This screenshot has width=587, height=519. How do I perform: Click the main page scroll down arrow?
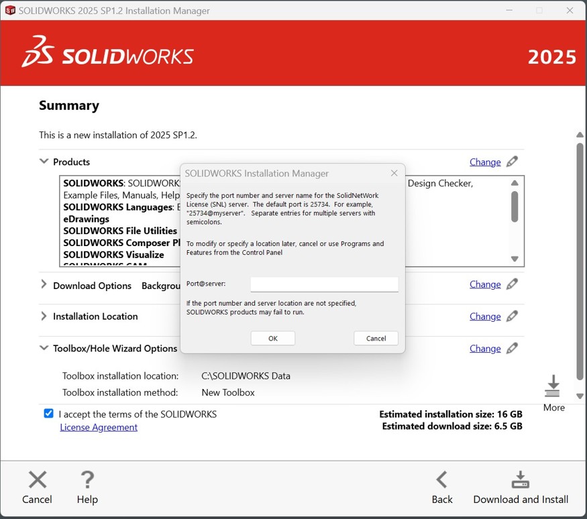click(580, 396)
